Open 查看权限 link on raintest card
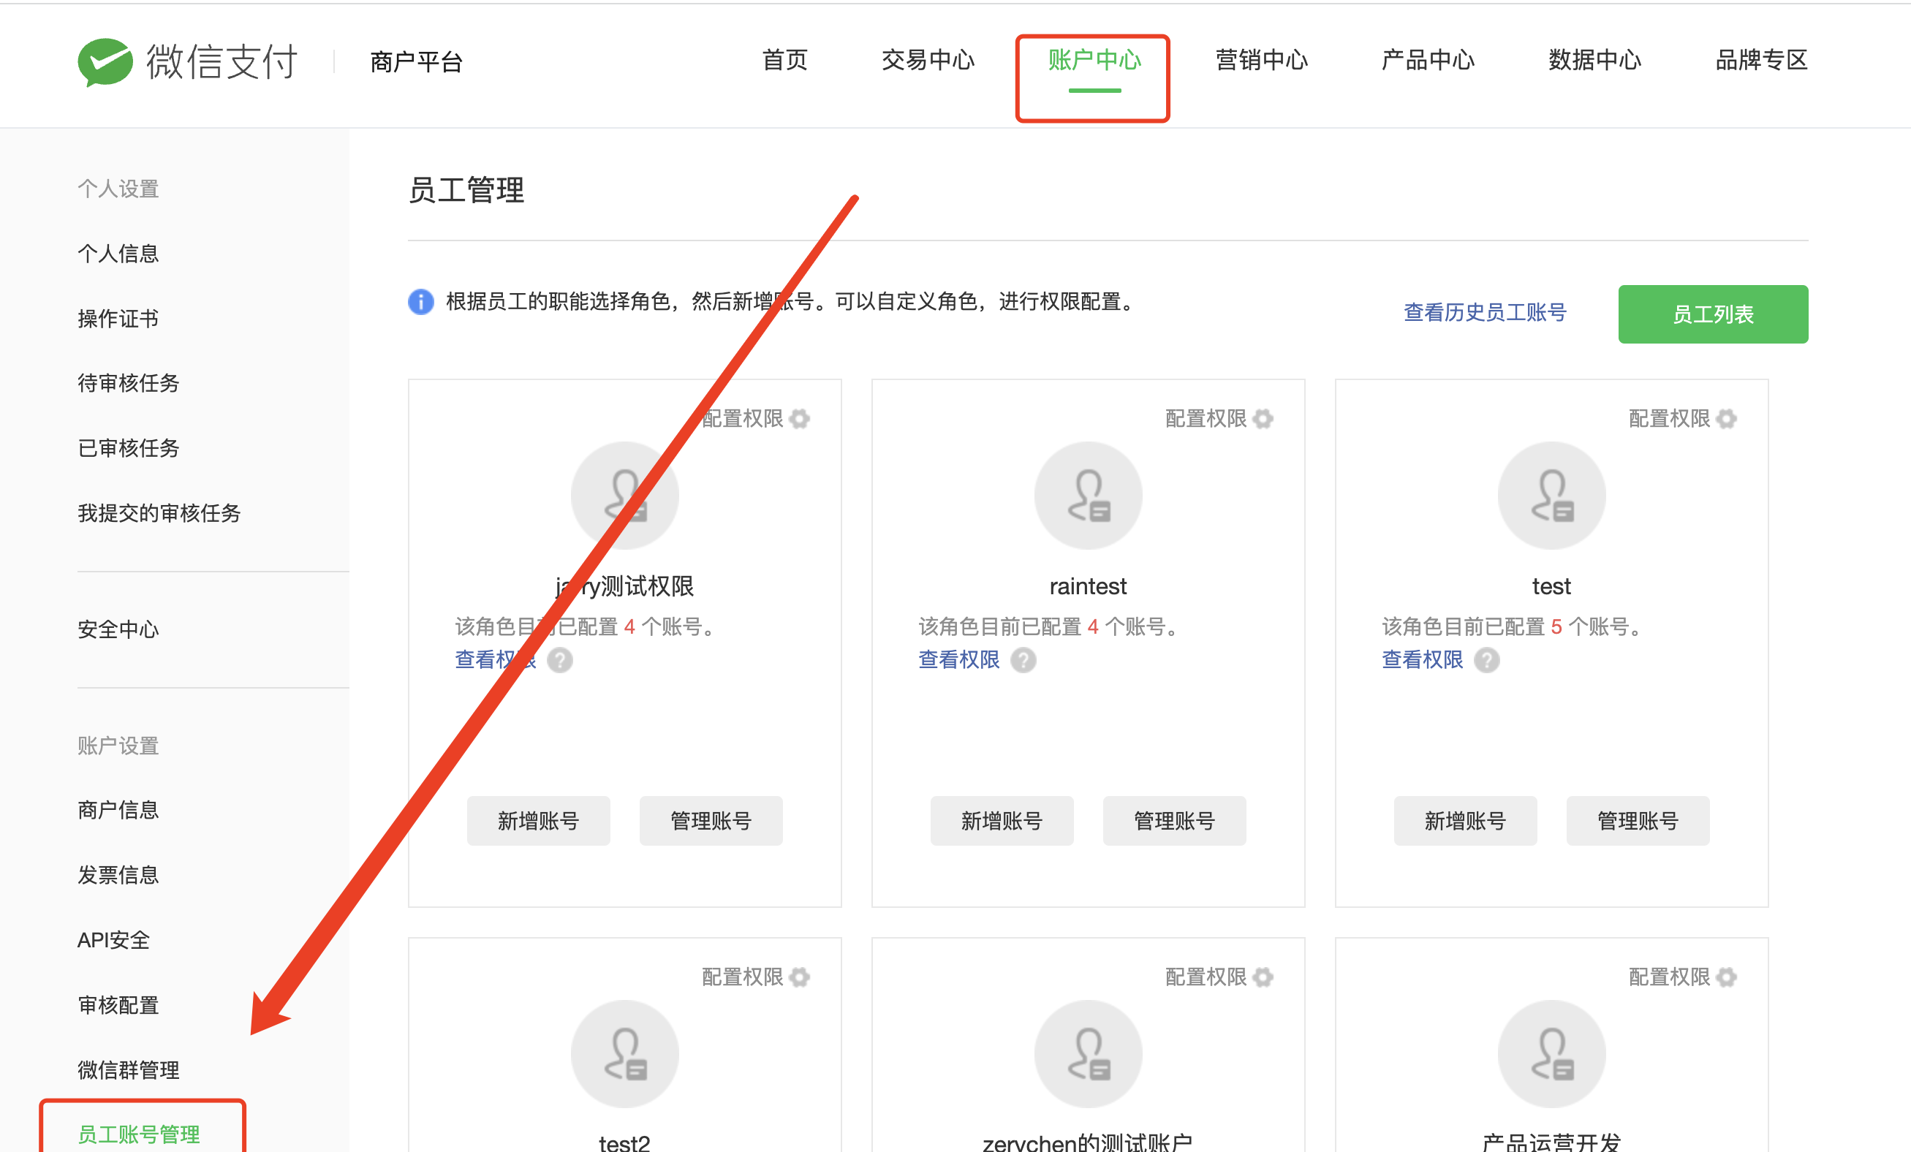This screenshot has width=1911, height=1152. (x=958, y=660)
